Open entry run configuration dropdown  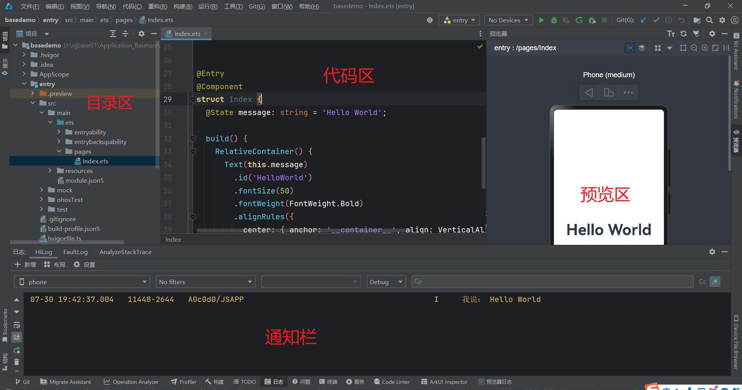(x=459, y=20)
